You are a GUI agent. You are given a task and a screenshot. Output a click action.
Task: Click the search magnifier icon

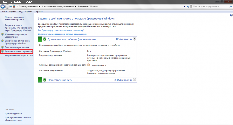(x=231, y=7)
